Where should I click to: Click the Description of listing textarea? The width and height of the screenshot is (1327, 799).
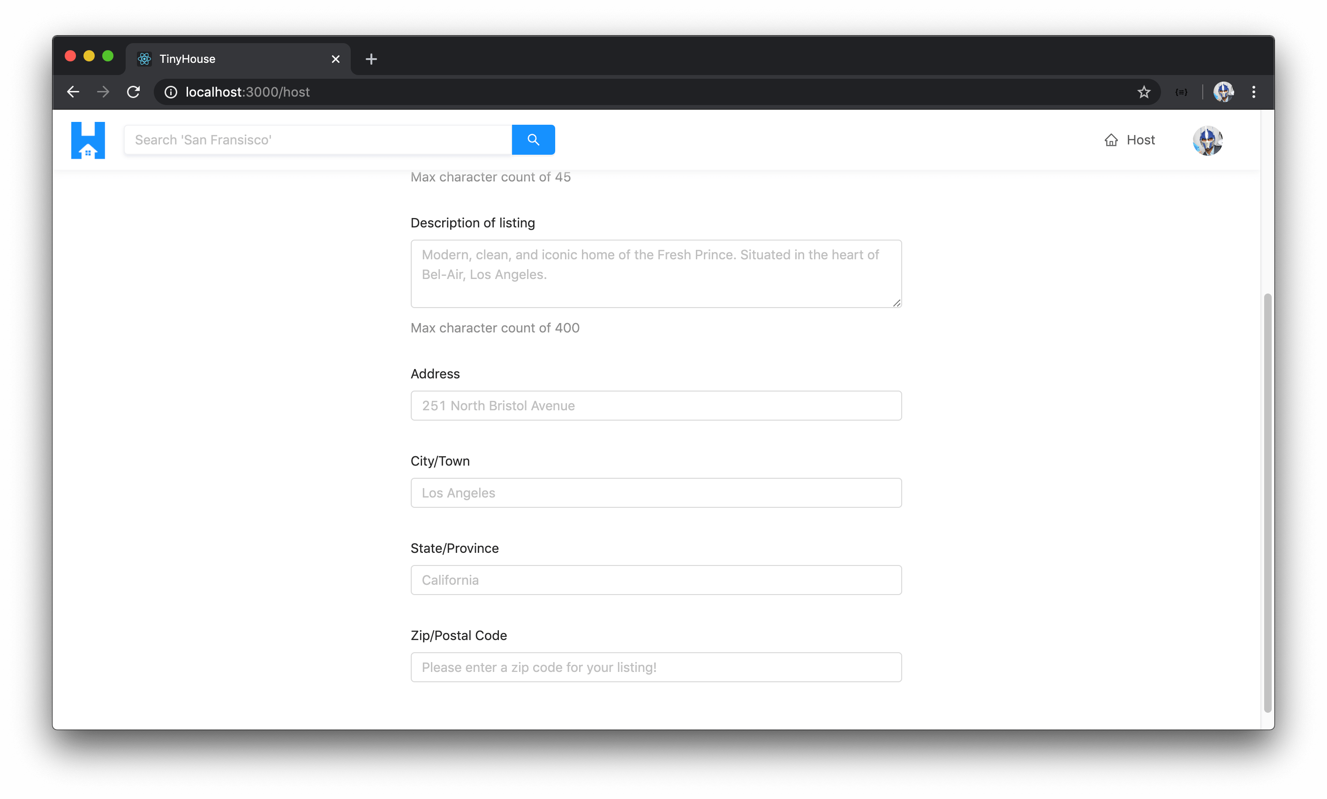[656, 273]
